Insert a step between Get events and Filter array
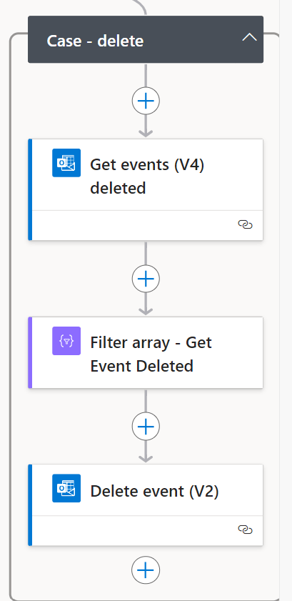The height and width of the screenshot is (601, 292). point(146,279)
